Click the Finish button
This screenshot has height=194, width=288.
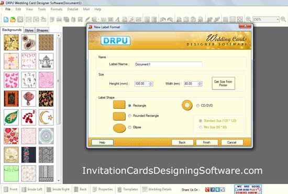click(x=207, y=142)
